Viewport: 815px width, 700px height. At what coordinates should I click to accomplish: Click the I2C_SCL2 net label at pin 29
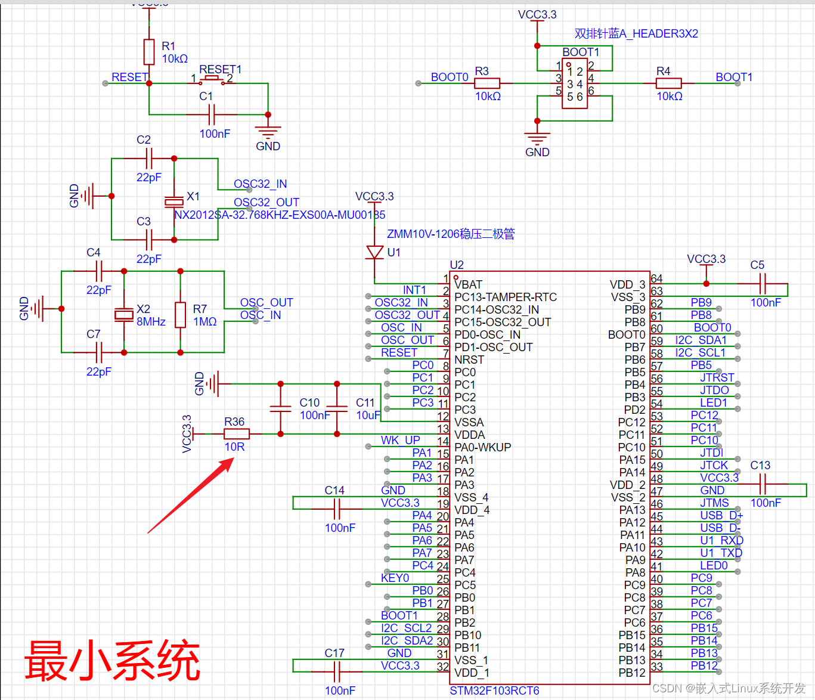(x=407, y=628)
